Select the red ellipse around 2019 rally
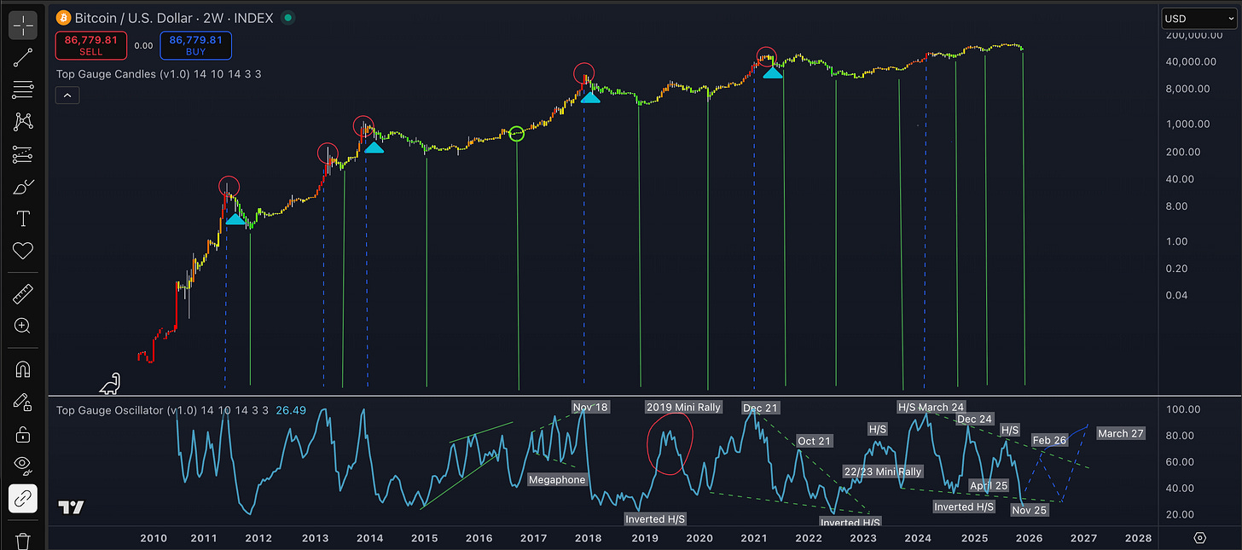 pos(670,443)
